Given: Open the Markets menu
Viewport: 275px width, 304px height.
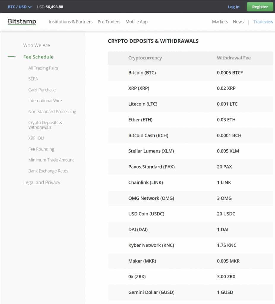Looking at the screenshot, I should tap(220, 22).
